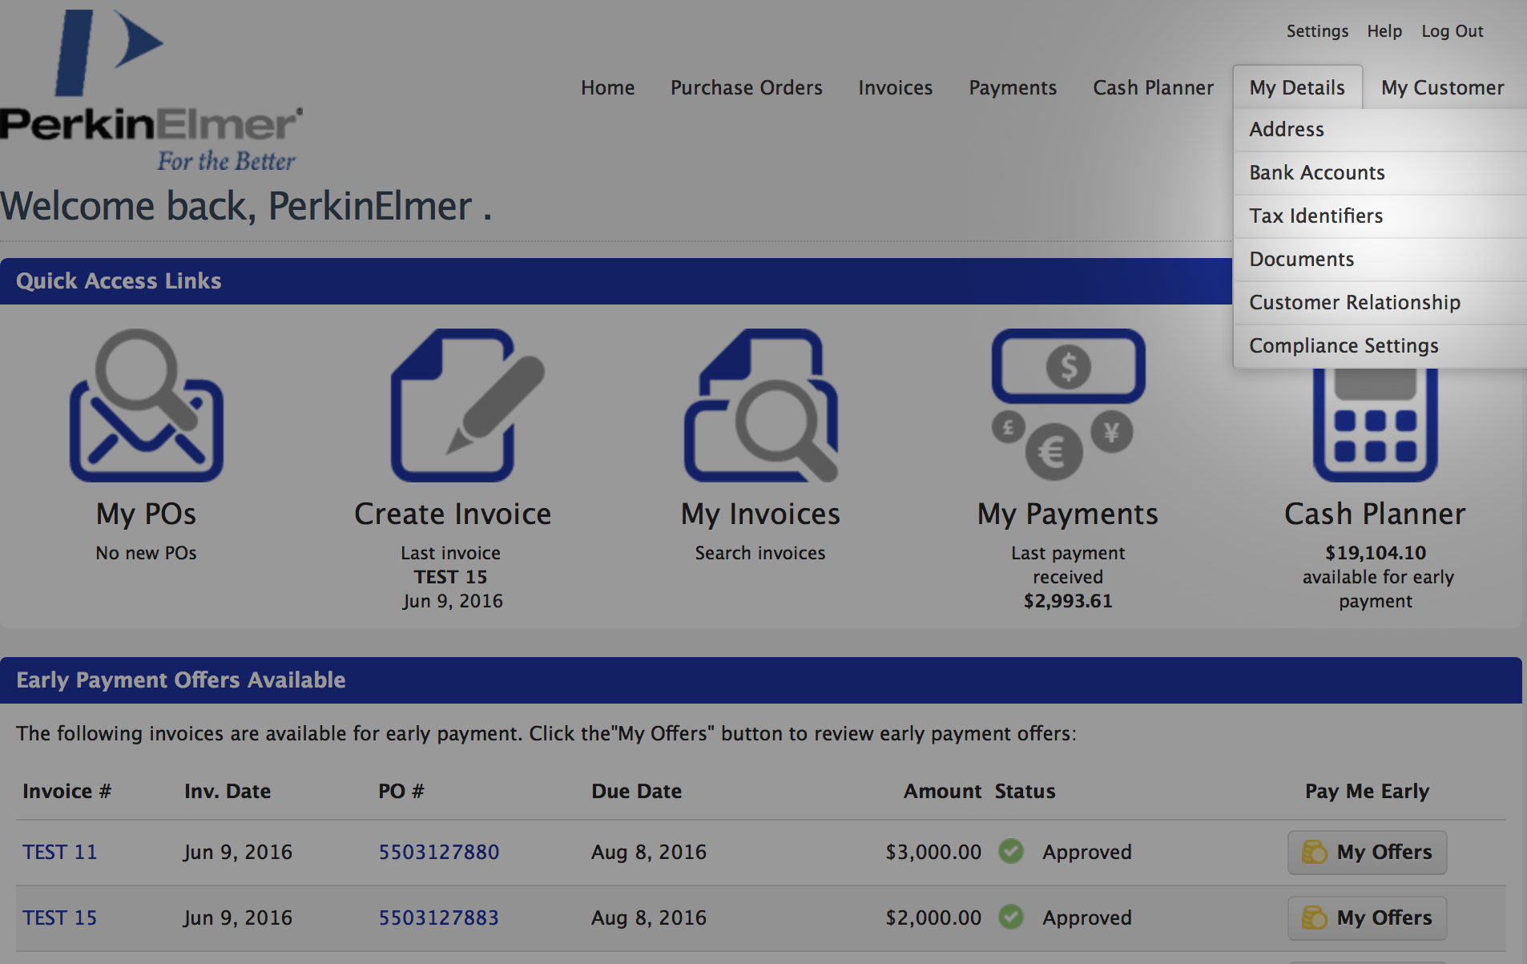Click the PerkinElmer logo

pyautogui.click(x=152, y=90)
